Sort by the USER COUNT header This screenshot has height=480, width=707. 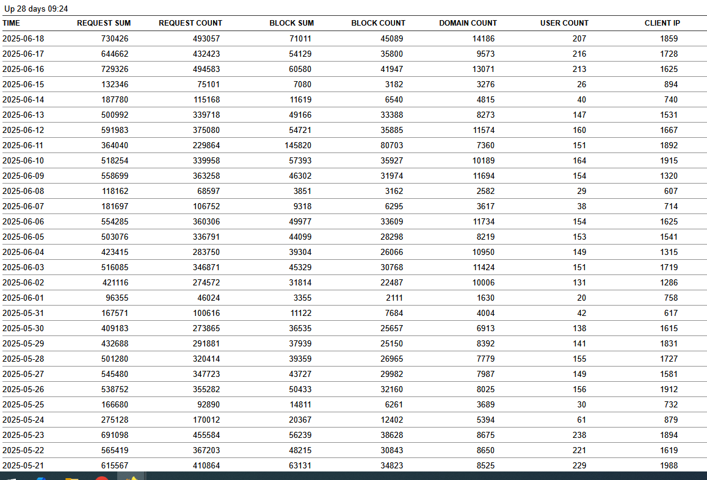tap(564, 23)
